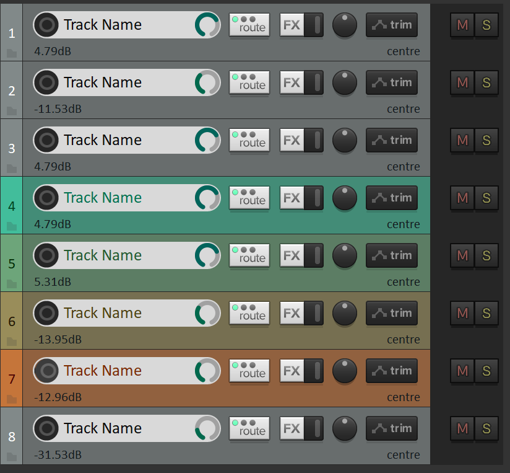Image resolution: width=510 pixels, height=473 pixels.
Task: Solo track 4
Action: click(x=486, y=198)
